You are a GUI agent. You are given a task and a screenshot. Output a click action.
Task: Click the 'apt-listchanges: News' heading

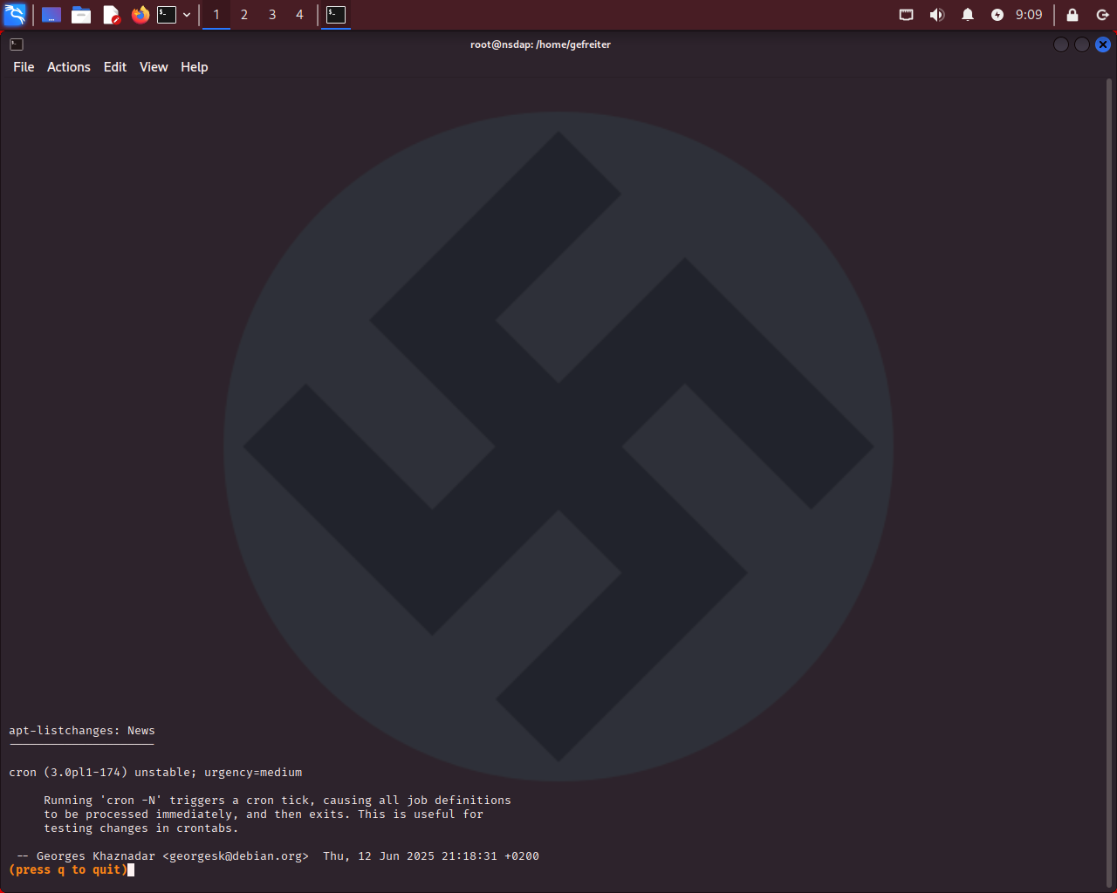point(82,731)
